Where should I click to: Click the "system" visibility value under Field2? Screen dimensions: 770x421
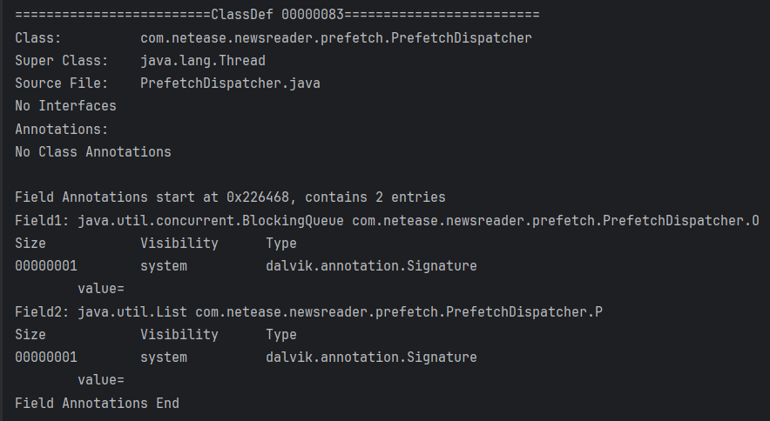click(164, 357)
